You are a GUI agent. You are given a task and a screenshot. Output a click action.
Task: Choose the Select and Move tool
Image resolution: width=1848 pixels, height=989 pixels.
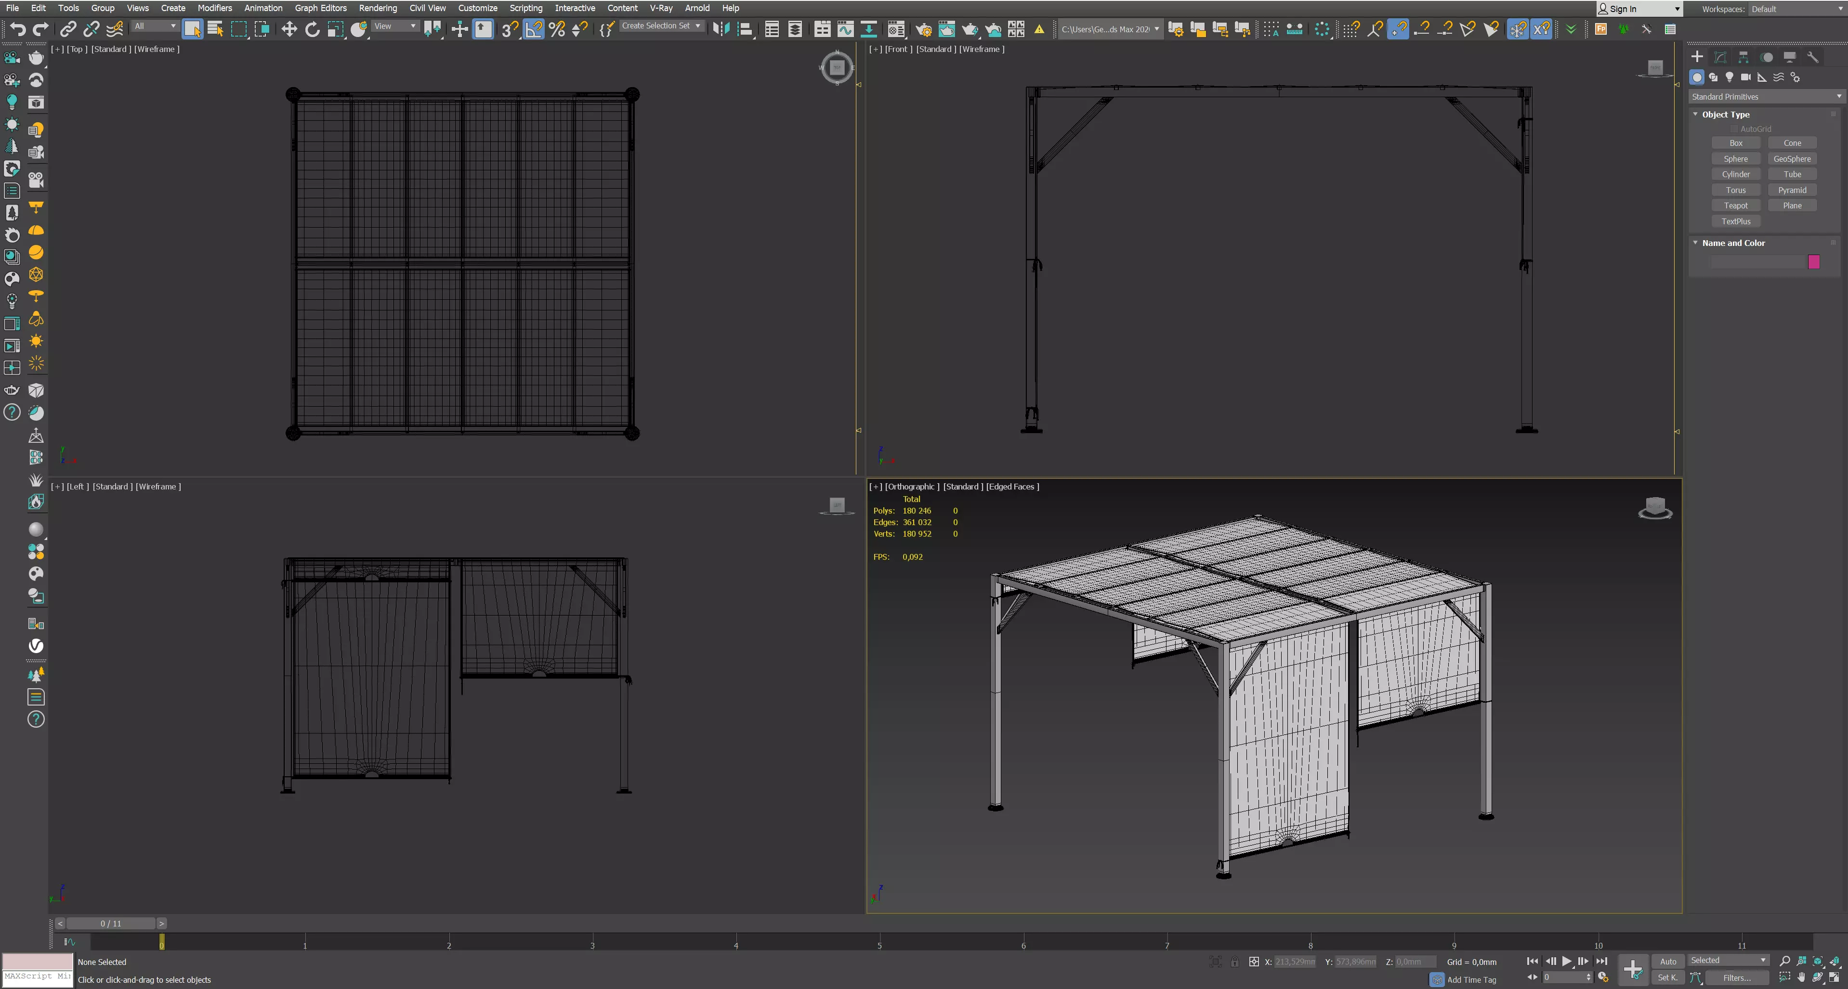pos(289,29)
